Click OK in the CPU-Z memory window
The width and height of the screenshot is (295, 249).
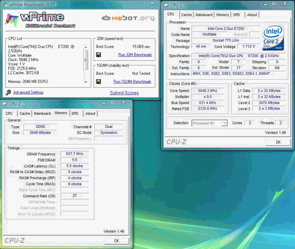point(117,241)
